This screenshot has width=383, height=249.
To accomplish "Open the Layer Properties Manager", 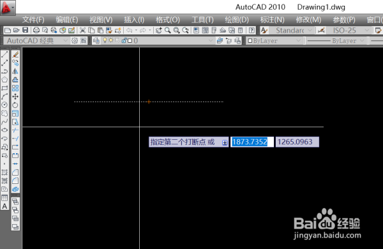I will (x=96, y=41).
